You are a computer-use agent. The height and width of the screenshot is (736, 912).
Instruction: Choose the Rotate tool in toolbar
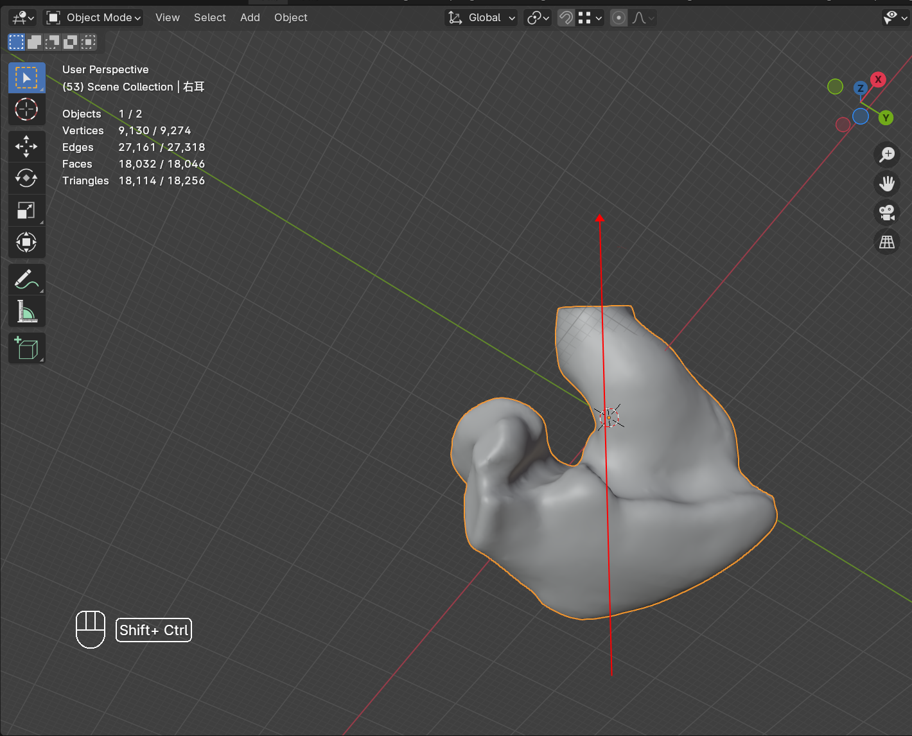(26, 178)
